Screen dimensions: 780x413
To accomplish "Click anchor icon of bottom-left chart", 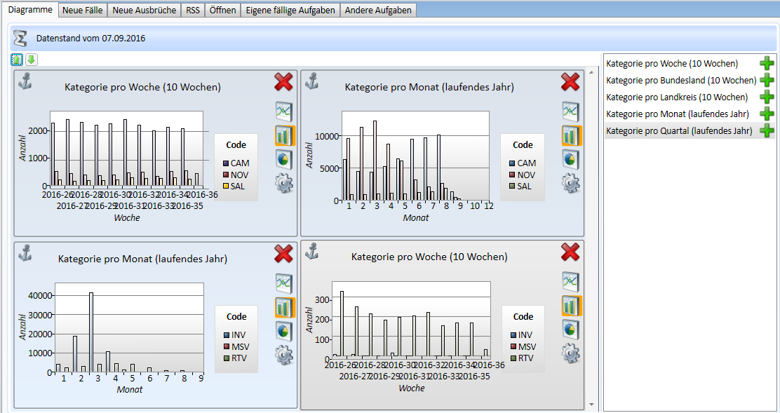I will (25, 252).
